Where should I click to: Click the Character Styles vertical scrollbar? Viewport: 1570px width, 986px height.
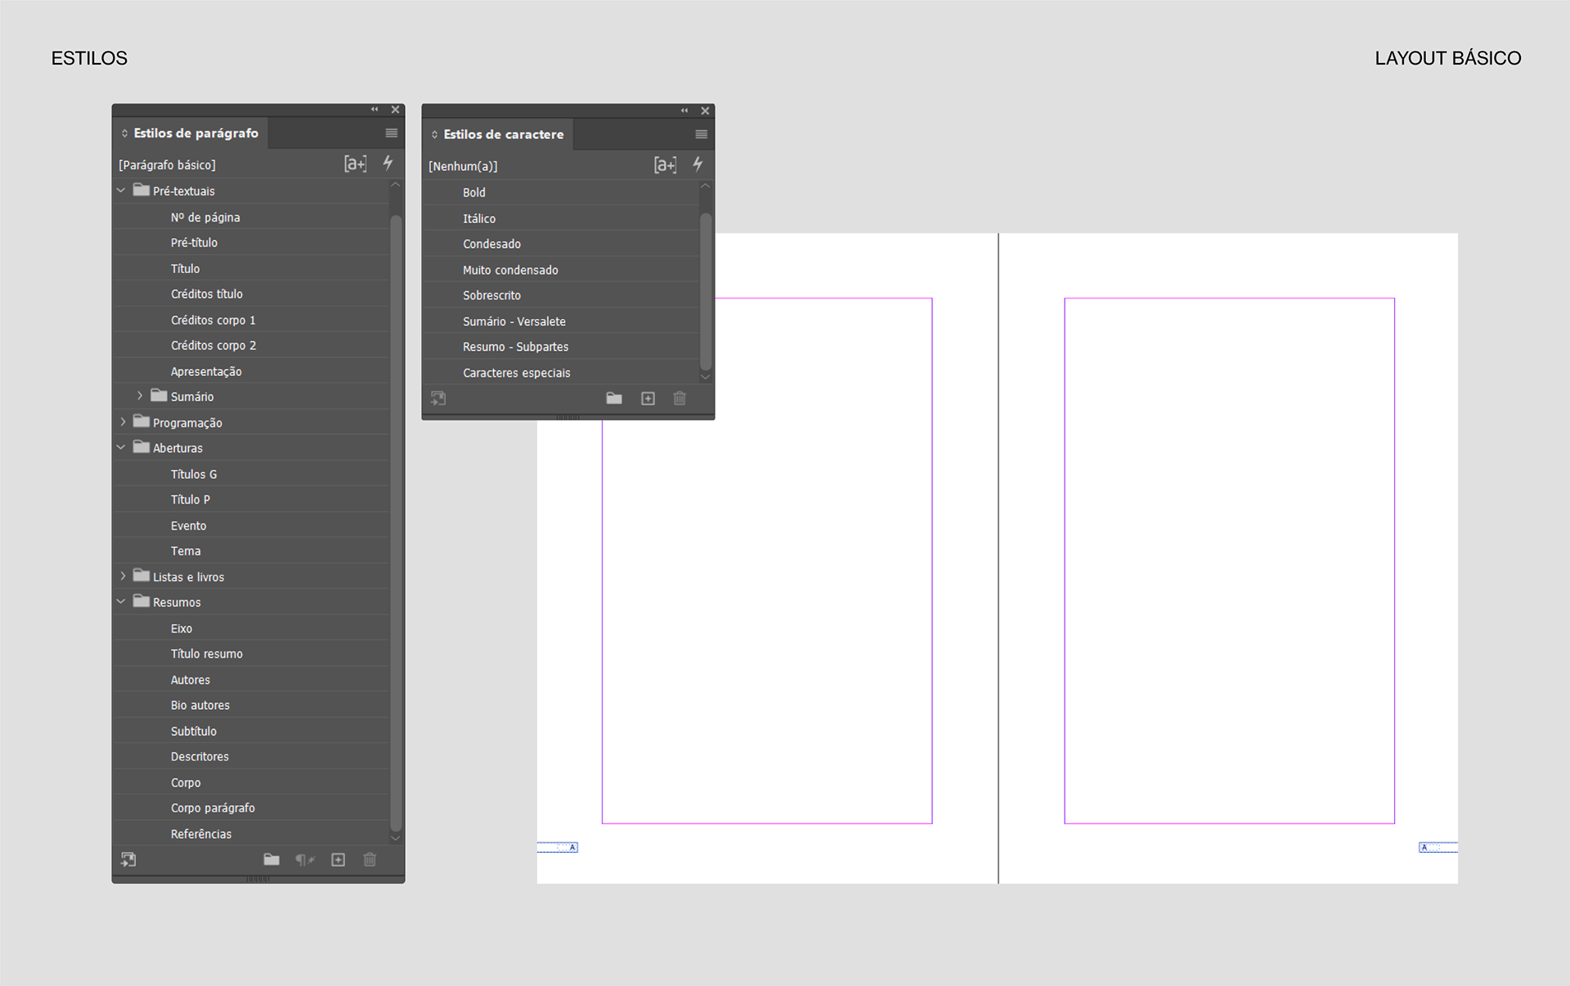(x=706, y=291)
